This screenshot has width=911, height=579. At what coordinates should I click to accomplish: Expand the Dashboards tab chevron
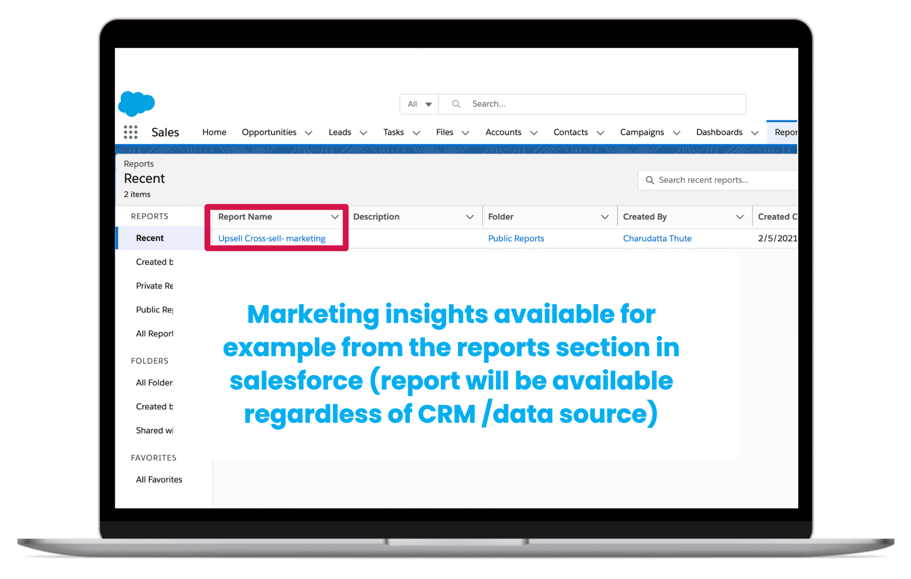tap(755, 133)
